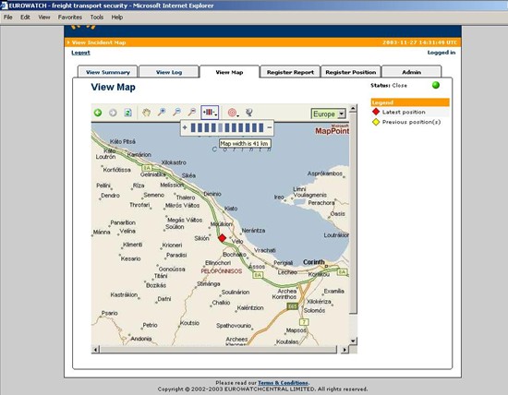Click yellow diamond in legend
Screen dimensions: 508x395
[x=376, y=122]
